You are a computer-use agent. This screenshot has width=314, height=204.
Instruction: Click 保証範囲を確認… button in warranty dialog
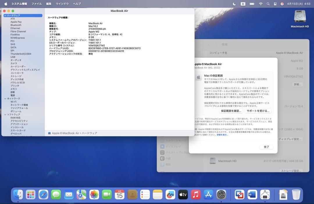pyautogui.click(x=231, y=111)
